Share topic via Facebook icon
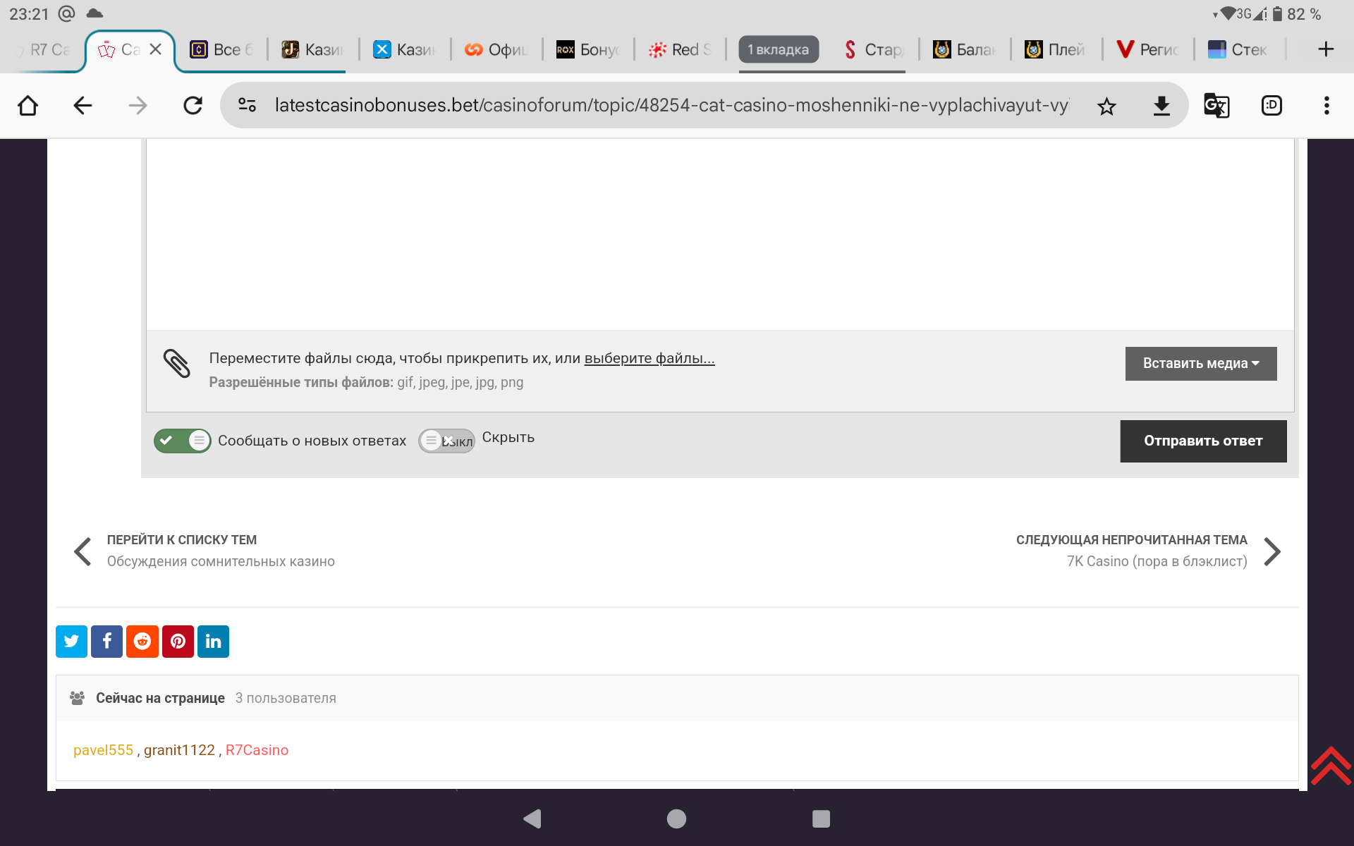1354x846 pixels. [x=106, y=641]
